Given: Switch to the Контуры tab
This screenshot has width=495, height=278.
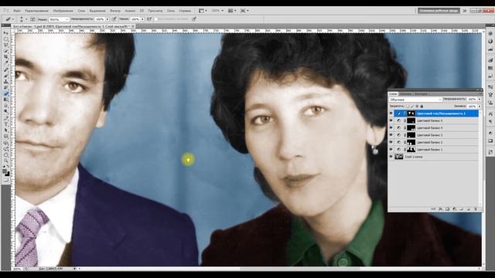Looking at the screenshot, I should coord(421,94).
